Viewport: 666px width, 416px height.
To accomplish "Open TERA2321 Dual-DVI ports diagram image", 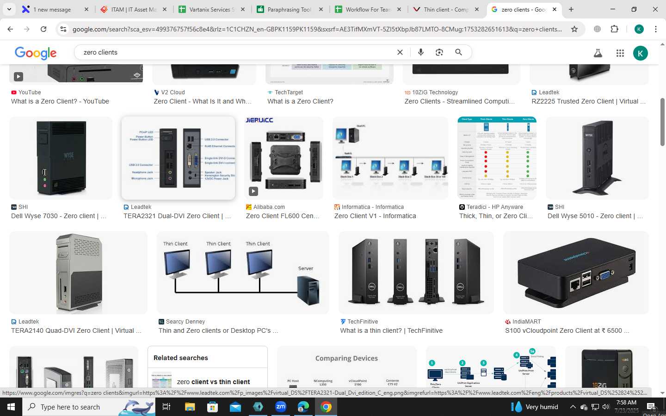I will pos(178,158).
